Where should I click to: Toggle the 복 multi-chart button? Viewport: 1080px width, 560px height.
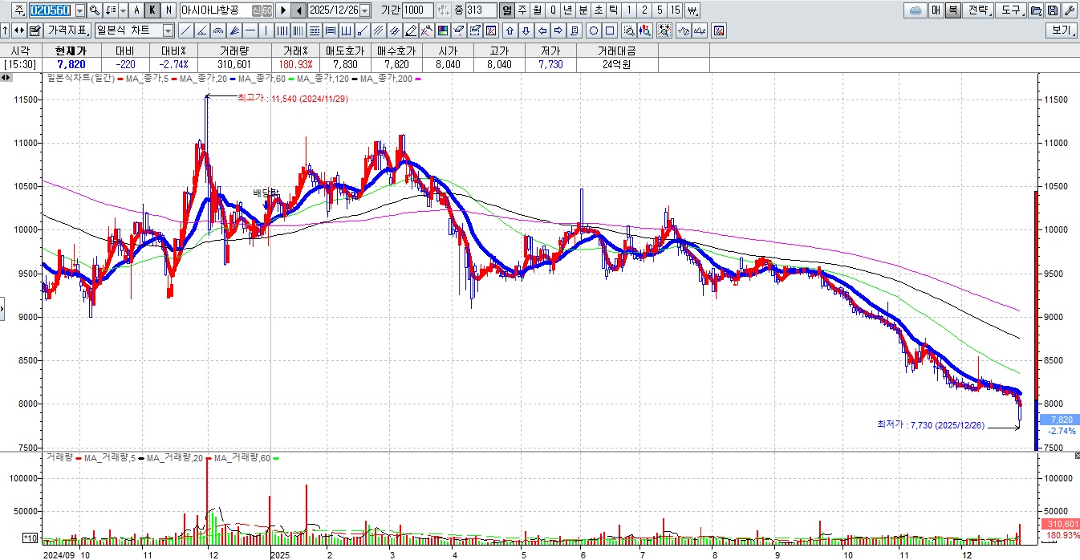[953, 10]
